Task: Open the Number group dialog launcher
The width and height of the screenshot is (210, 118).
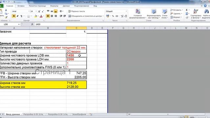Action: point(127,20)
